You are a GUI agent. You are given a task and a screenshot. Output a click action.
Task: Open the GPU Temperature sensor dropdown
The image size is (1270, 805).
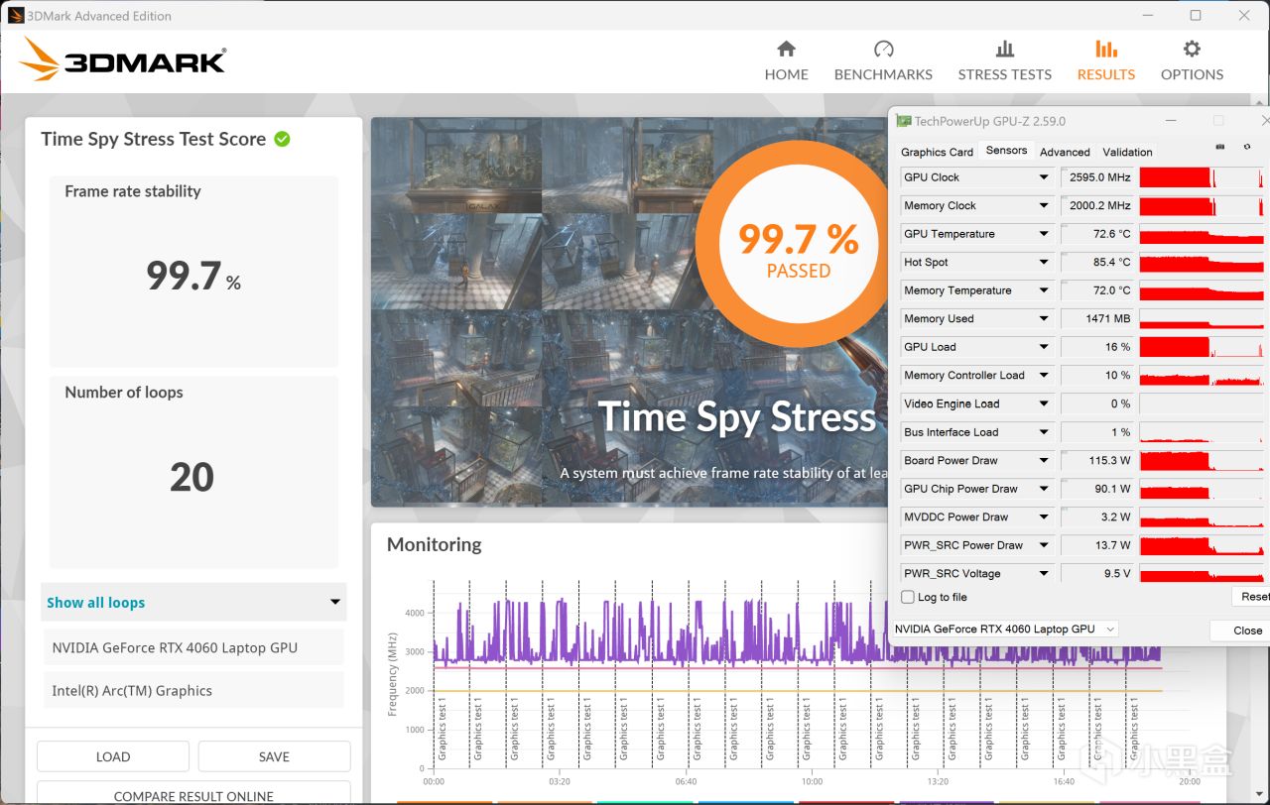(x=1044, y=234)
